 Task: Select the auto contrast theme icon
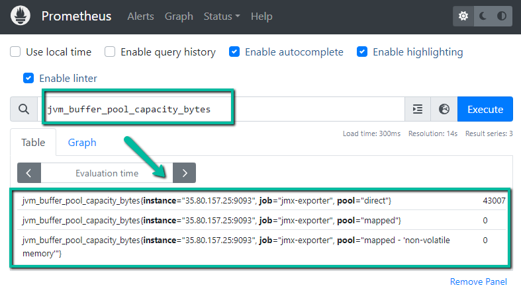click(501, 17)
